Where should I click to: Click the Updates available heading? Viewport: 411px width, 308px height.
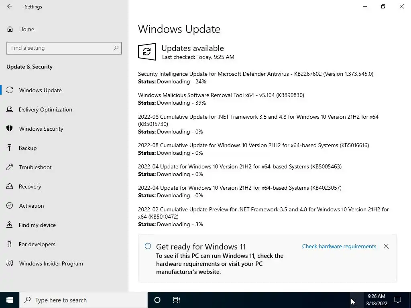(193, 48)
